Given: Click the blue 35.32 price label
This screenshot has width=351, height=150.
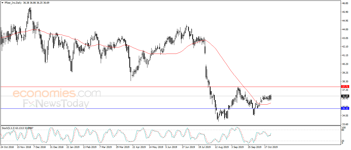Looking at the screenshot, I should (345, 108).
